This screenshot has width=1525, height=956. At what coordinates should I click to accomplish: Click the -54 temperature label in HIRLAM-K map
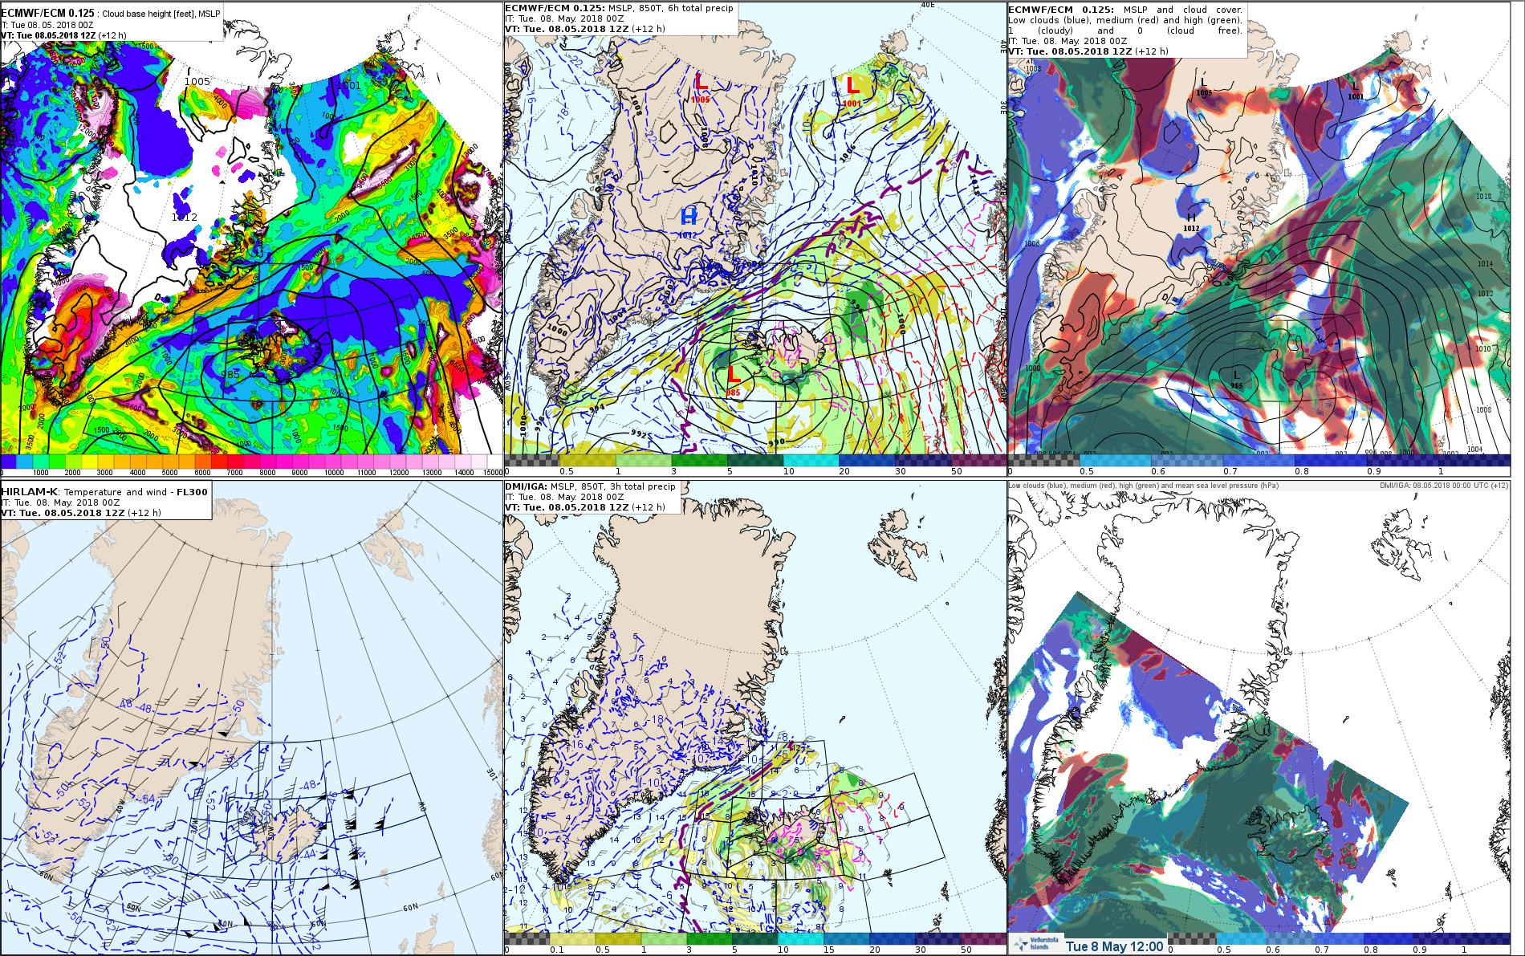click(146, 799)
